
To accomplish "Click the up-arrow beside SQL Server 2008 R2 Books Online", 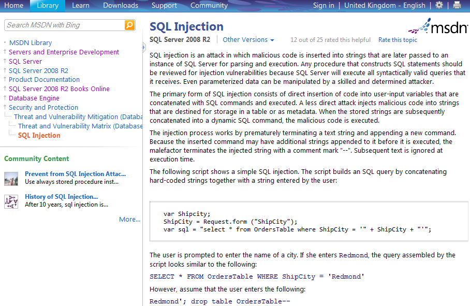I will click(5, 89).
